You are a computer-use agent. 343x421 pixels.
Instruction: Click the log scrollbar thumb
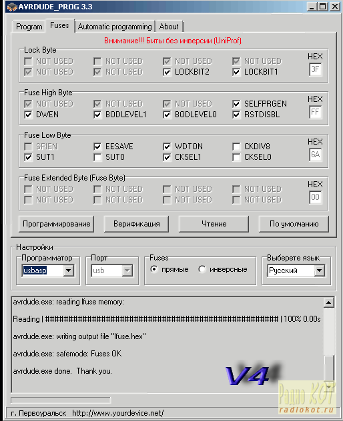pos(329,367)
